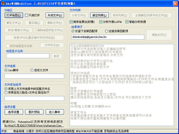This screenshot has height=134, width=179.
Task: Click the 感谢FZW、Rahxephon thanks text
Action: click(x=33, y=122)
